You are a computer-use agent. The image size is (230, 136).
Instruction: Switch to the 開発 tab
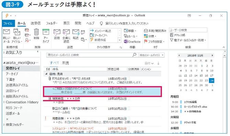tap(78, 23)
